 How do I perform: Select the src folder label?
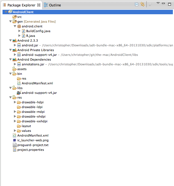(20, 17)
